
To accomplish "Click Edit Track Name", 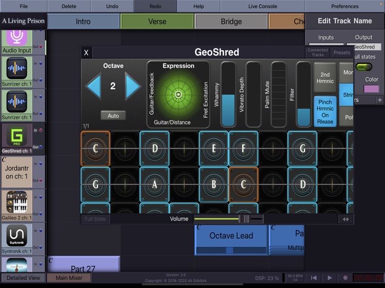I will pos(345,21).
